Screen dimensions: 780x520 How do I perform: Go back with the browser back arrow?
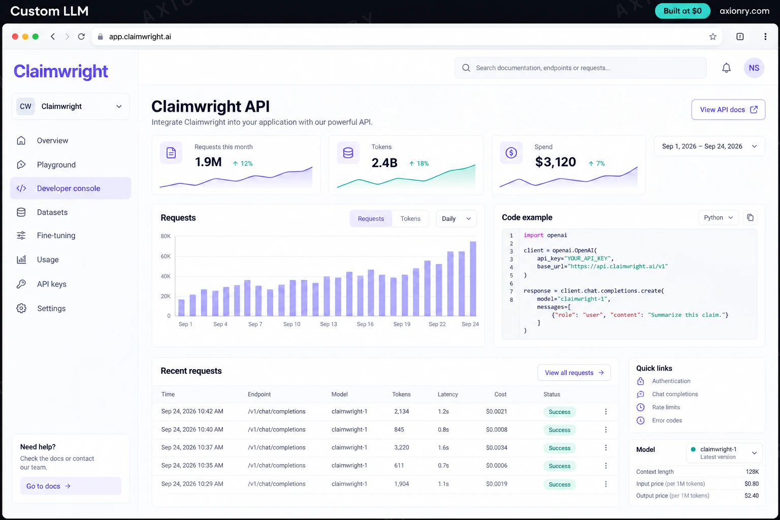coord(53,37)
